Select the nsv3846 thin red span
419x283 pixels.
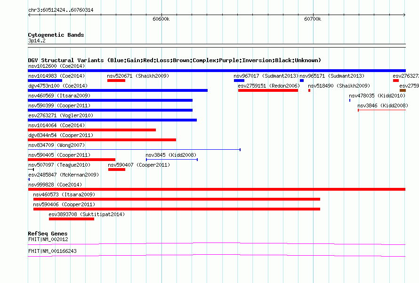click(382, 110)
